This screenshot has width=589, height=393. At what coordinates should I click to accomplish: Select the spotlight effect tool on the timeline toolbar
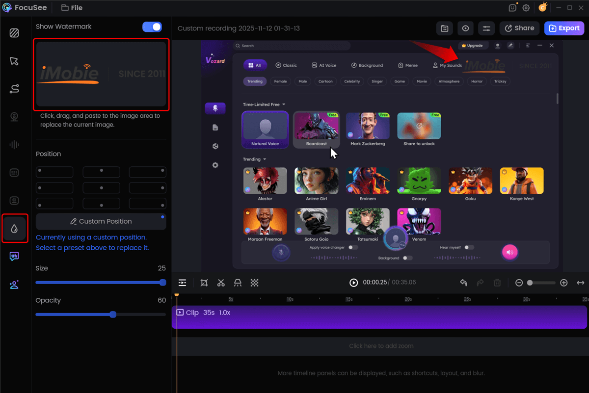(x=238, y=283)
